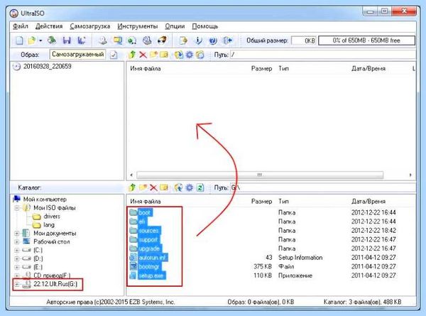The width and height of the screenshot is (426, 316).
Task: Click the Make CD/DVD image icon
Action: [103, 40]
